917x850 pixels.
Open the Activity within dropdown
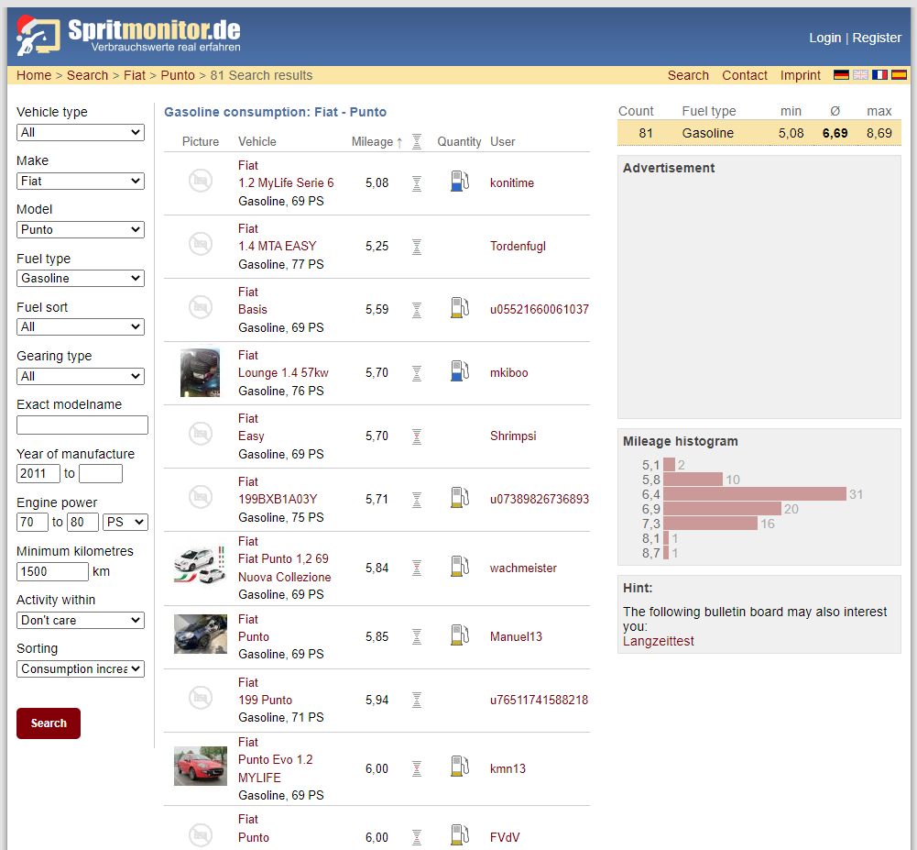pyautogui.click(x=80, y=620)
